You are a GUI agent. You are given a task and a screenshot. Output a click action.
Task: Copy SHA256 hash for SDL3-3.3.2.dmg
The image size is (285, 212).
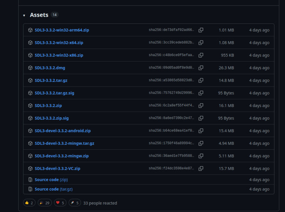coord(201,68)
